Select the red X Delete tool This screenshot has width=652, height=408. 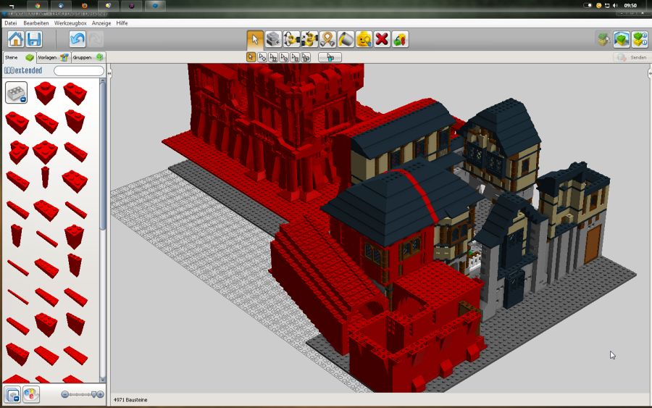tap(382, 39)
